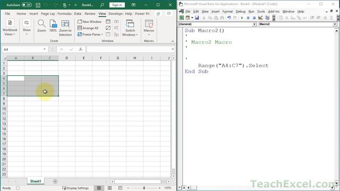The height and width of the screenshot is (191, 340).
Task: Select column D header
Action: [x=66, y=58]
